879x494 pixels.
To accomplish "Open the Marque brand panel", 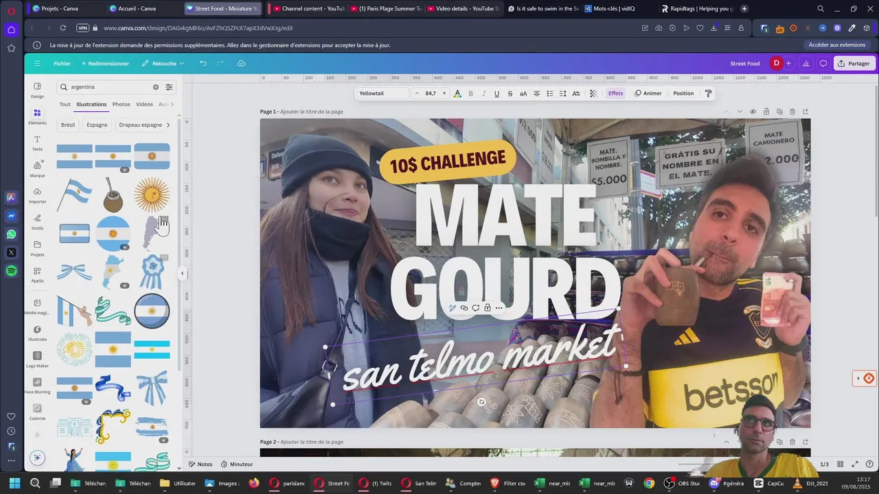I will pos(37,169).
